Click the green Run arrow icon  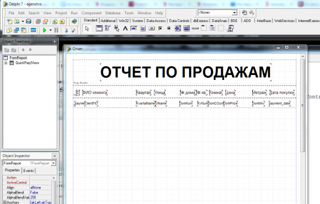[45, 30]
